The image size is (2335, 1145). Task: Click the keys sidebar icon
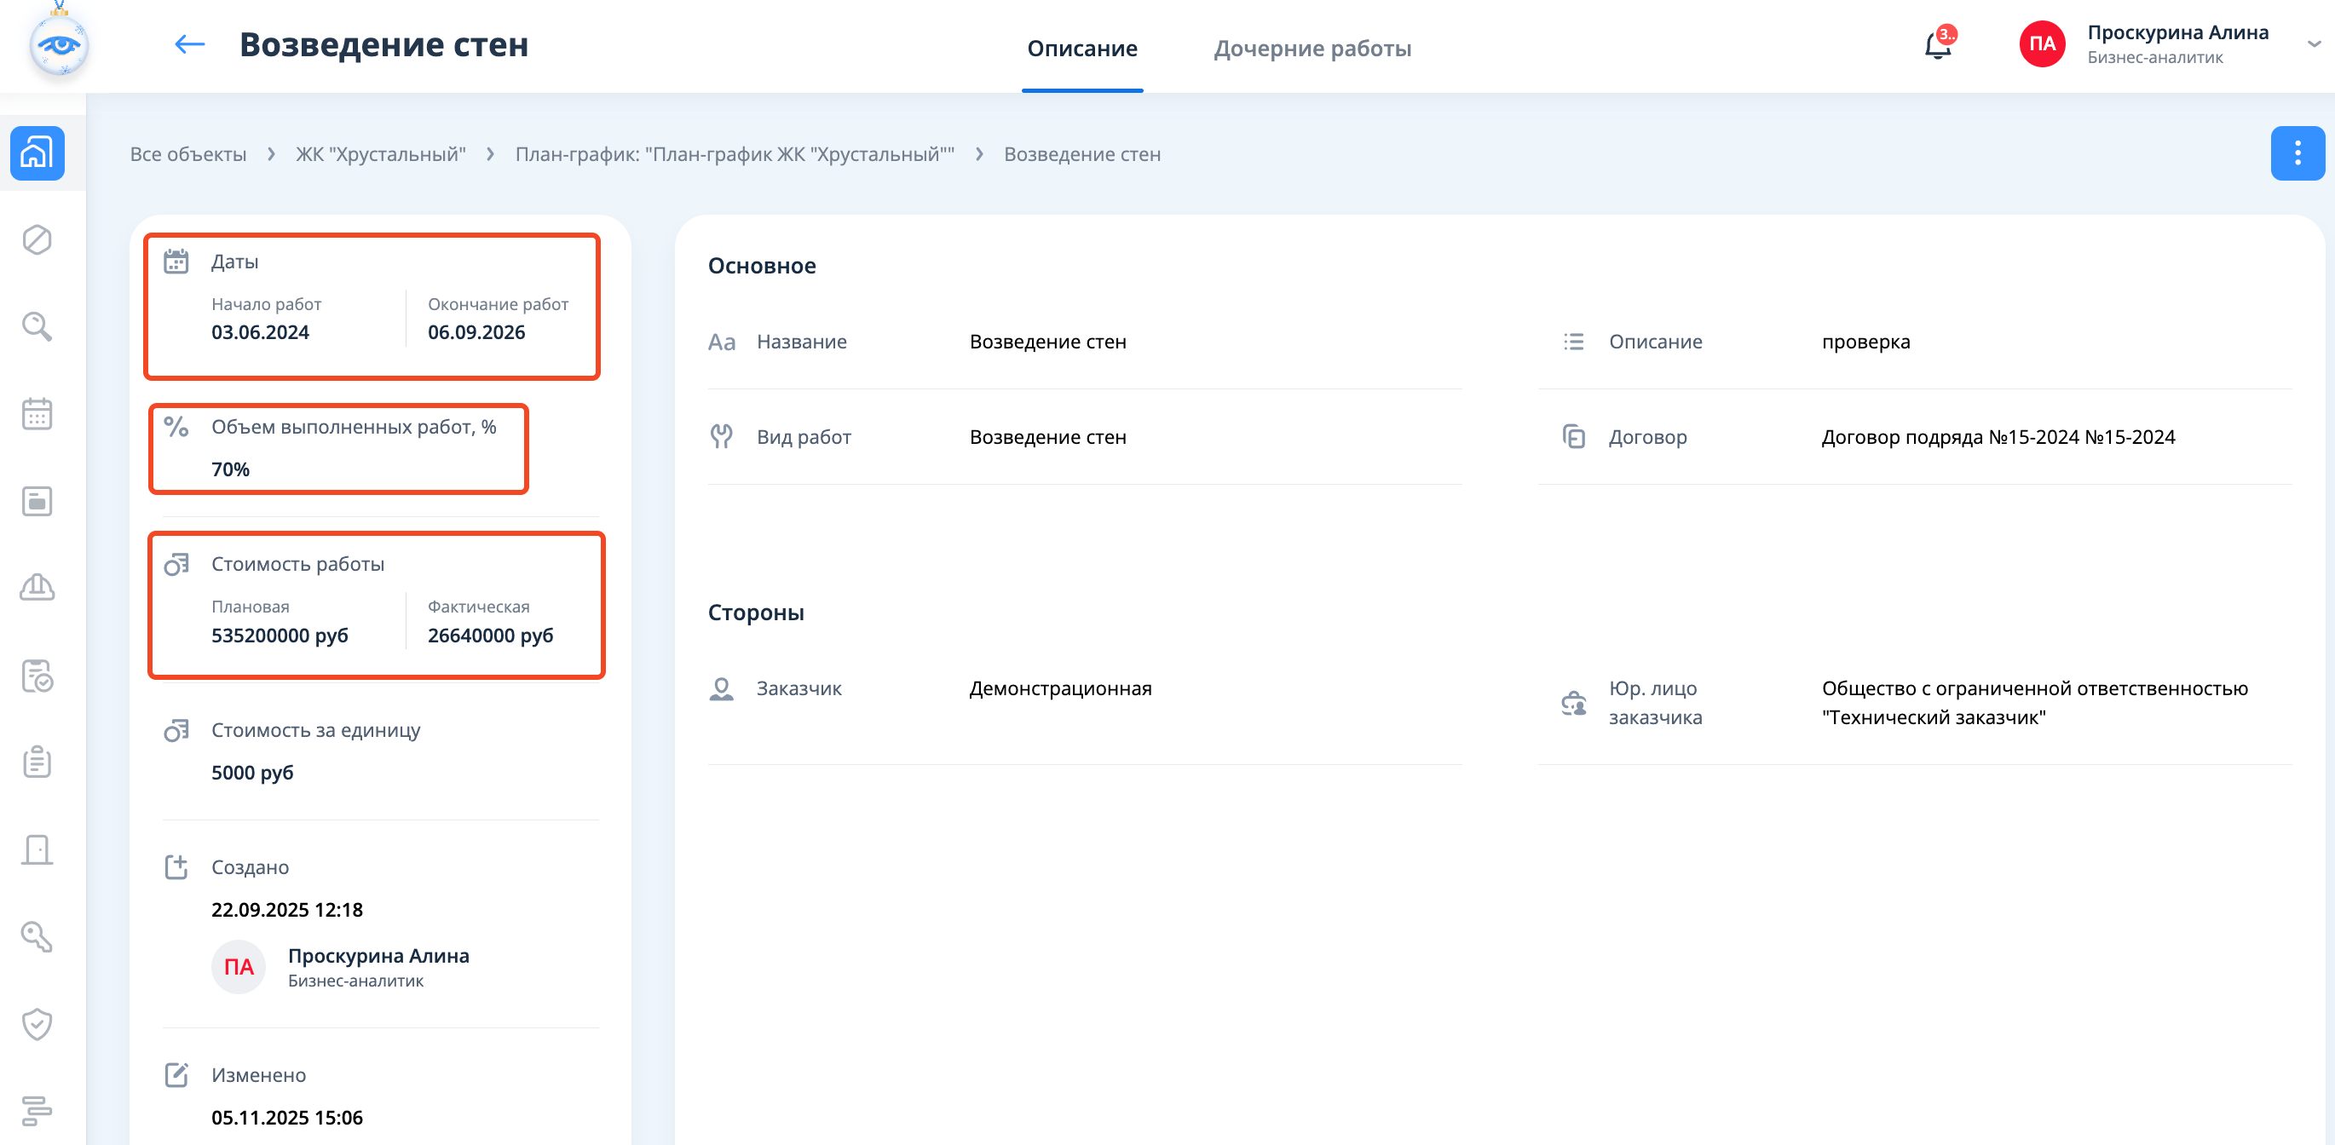click(37, 936)
